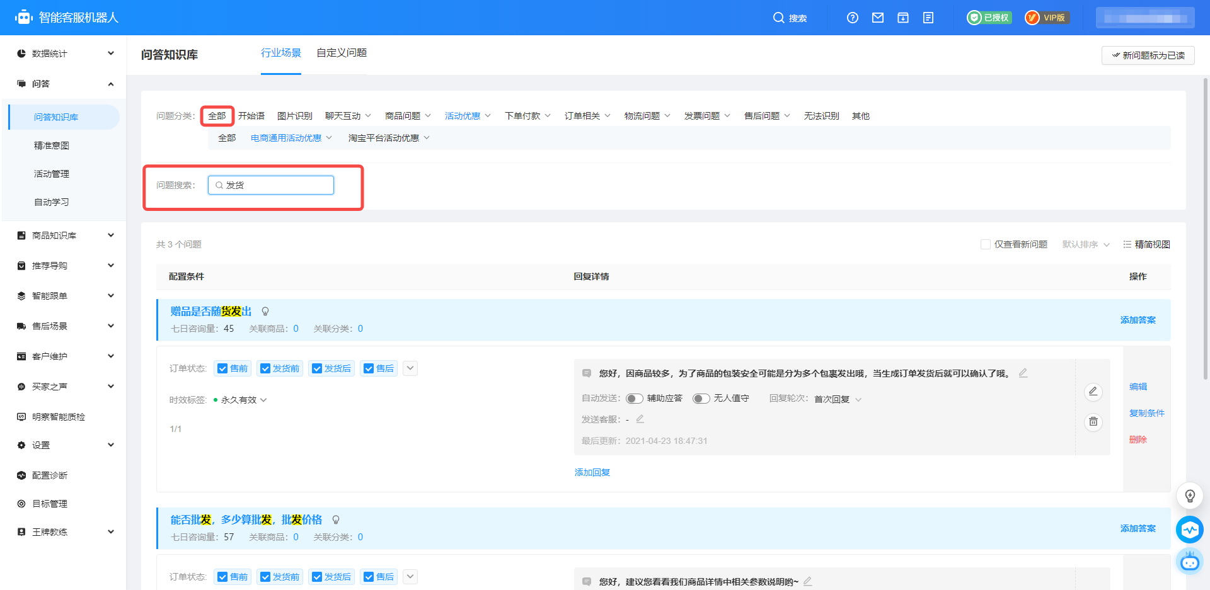Switch to the 自定义问题 tab
Image resolution: width=1210 pixels, height=590 pixels.
[x=342, y=53]
